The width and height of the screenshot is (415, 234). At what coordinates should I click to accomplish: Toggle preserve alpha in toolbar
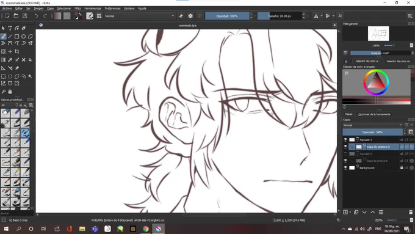click(x=190, y=16)
